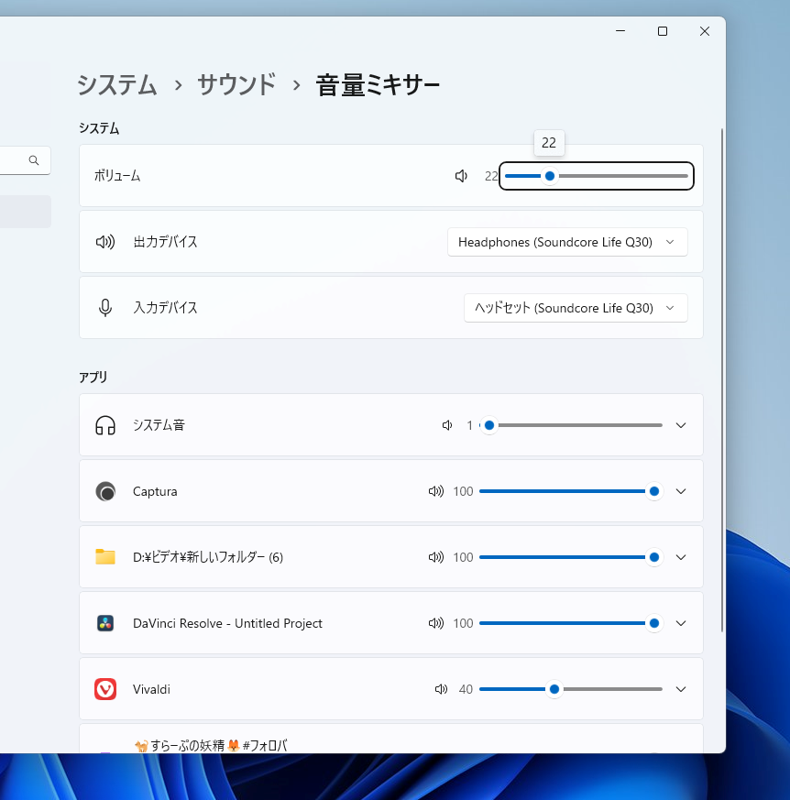Maximize the Settings window
Screen dimensions: 790x800
point(663,31)
